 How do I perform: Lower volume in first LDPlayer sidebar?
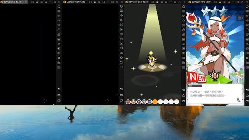(59, 21)
